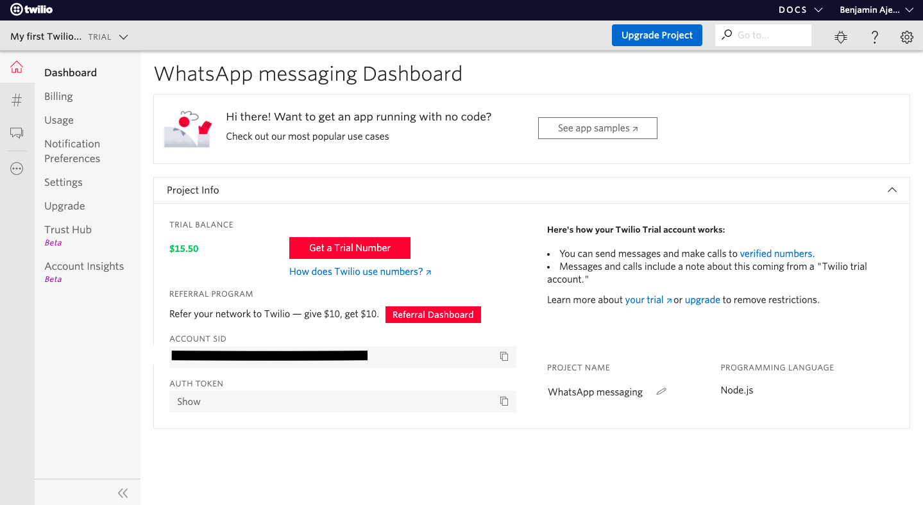
Task: Copy the Account SID value
Action: (x=504, y=356)
